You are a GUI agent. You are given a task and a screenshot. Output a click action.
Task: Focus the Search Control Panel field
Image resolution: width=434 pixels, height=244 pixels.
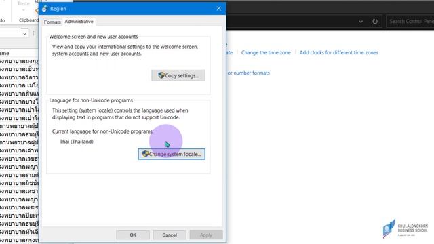pyautogui.click(x=410, y=21)
